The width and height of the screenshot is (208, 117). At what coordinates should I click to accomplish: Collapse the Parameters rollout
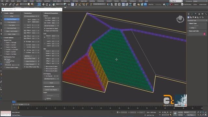point(28,13)
